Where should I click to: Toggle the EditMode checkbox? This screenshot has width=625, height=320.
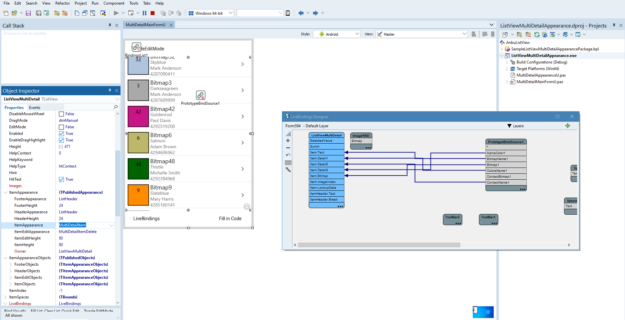tap(61, 127)
